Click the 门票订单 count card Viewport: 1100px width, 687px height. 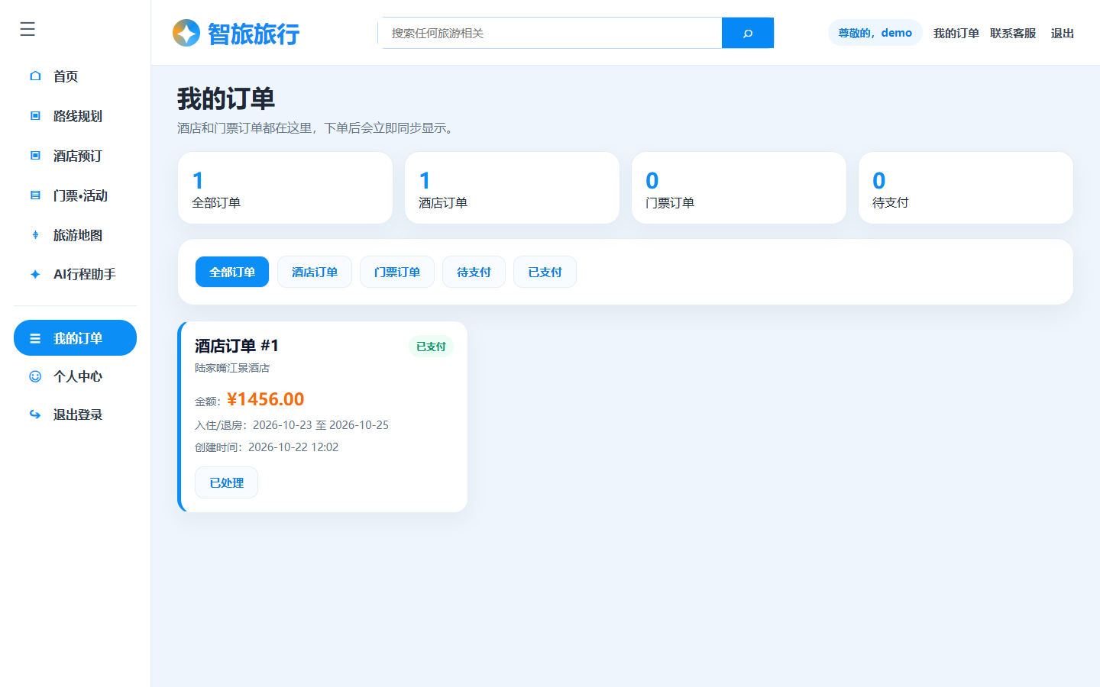coord(739,188)
